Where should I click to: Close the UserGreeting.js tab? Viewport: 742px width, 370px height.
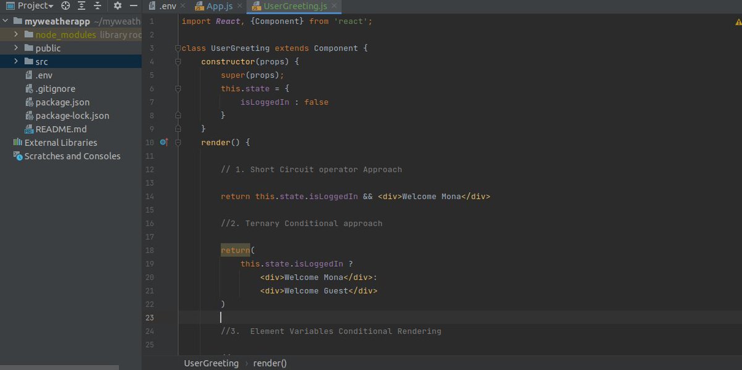click(x=335, y=7)
